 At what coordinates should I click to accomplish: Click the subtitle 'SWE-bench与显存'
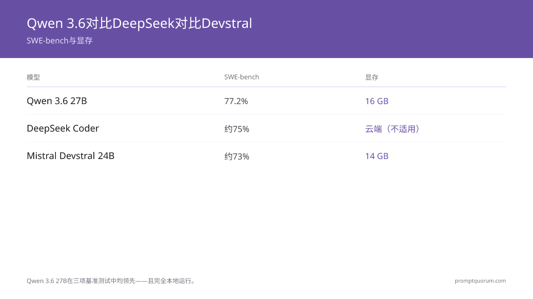coord(60,41)
